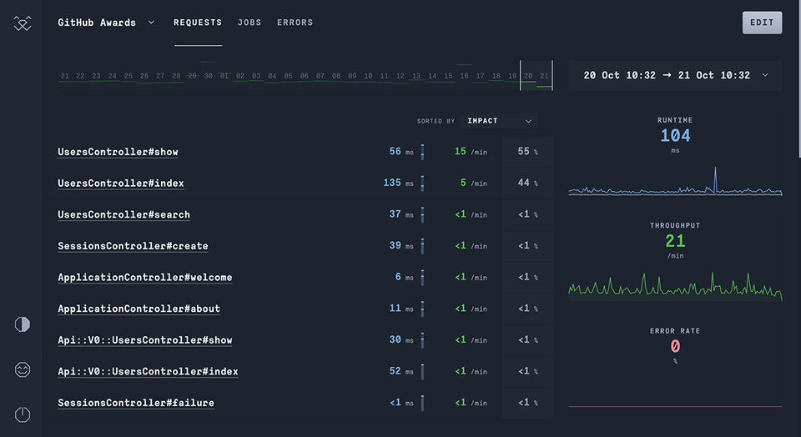Open the UsersController#show endpoint

118,152
